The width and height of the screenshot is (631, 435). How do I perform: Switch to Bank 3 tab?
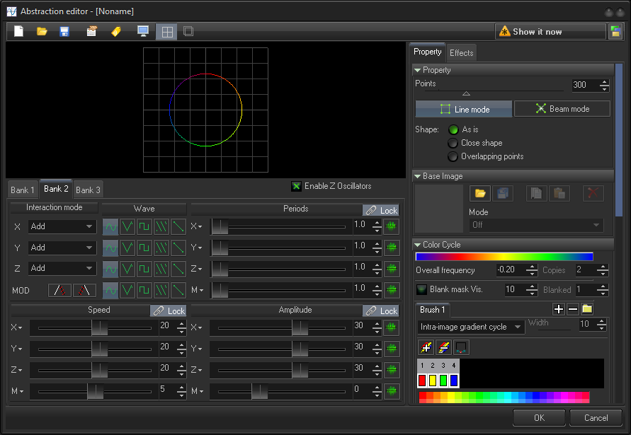[88, 190]
